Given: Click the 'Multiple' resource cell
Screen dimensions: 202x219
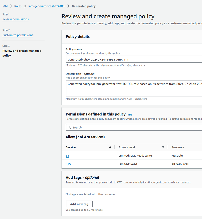Looking at the screenshot, I should [x=177, y=156].
